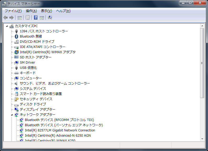Close the デバイス マネージャー window

[200, 3]
